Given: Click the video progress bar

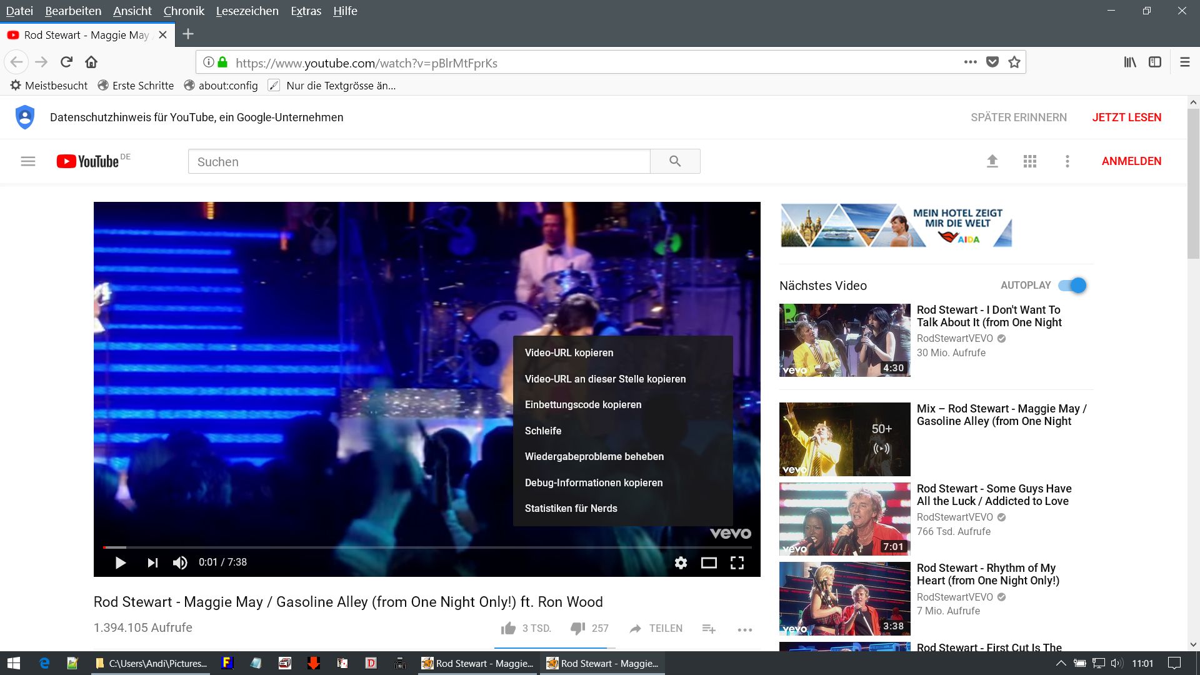Looking at the screenshot, I should pos(427,547).
